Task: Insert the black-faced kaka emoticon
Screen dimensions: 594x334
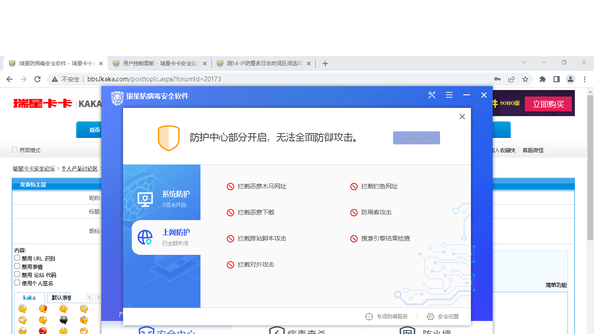Action: [x=63, y=320]
